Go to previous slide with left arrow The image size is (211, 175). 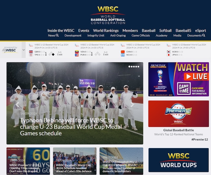[17, 105]
